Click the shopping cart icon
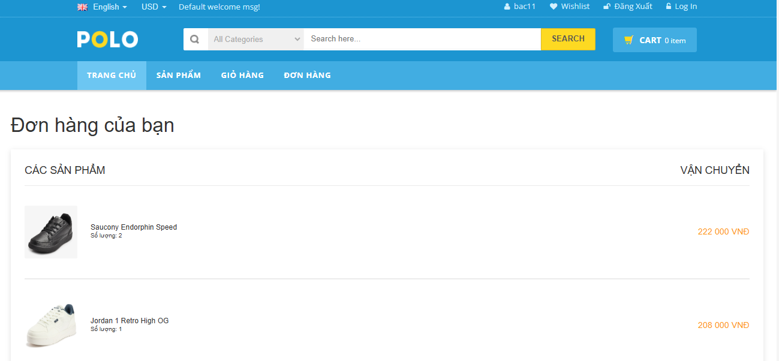This screenshot has width=779, height=361. (628, 40)
